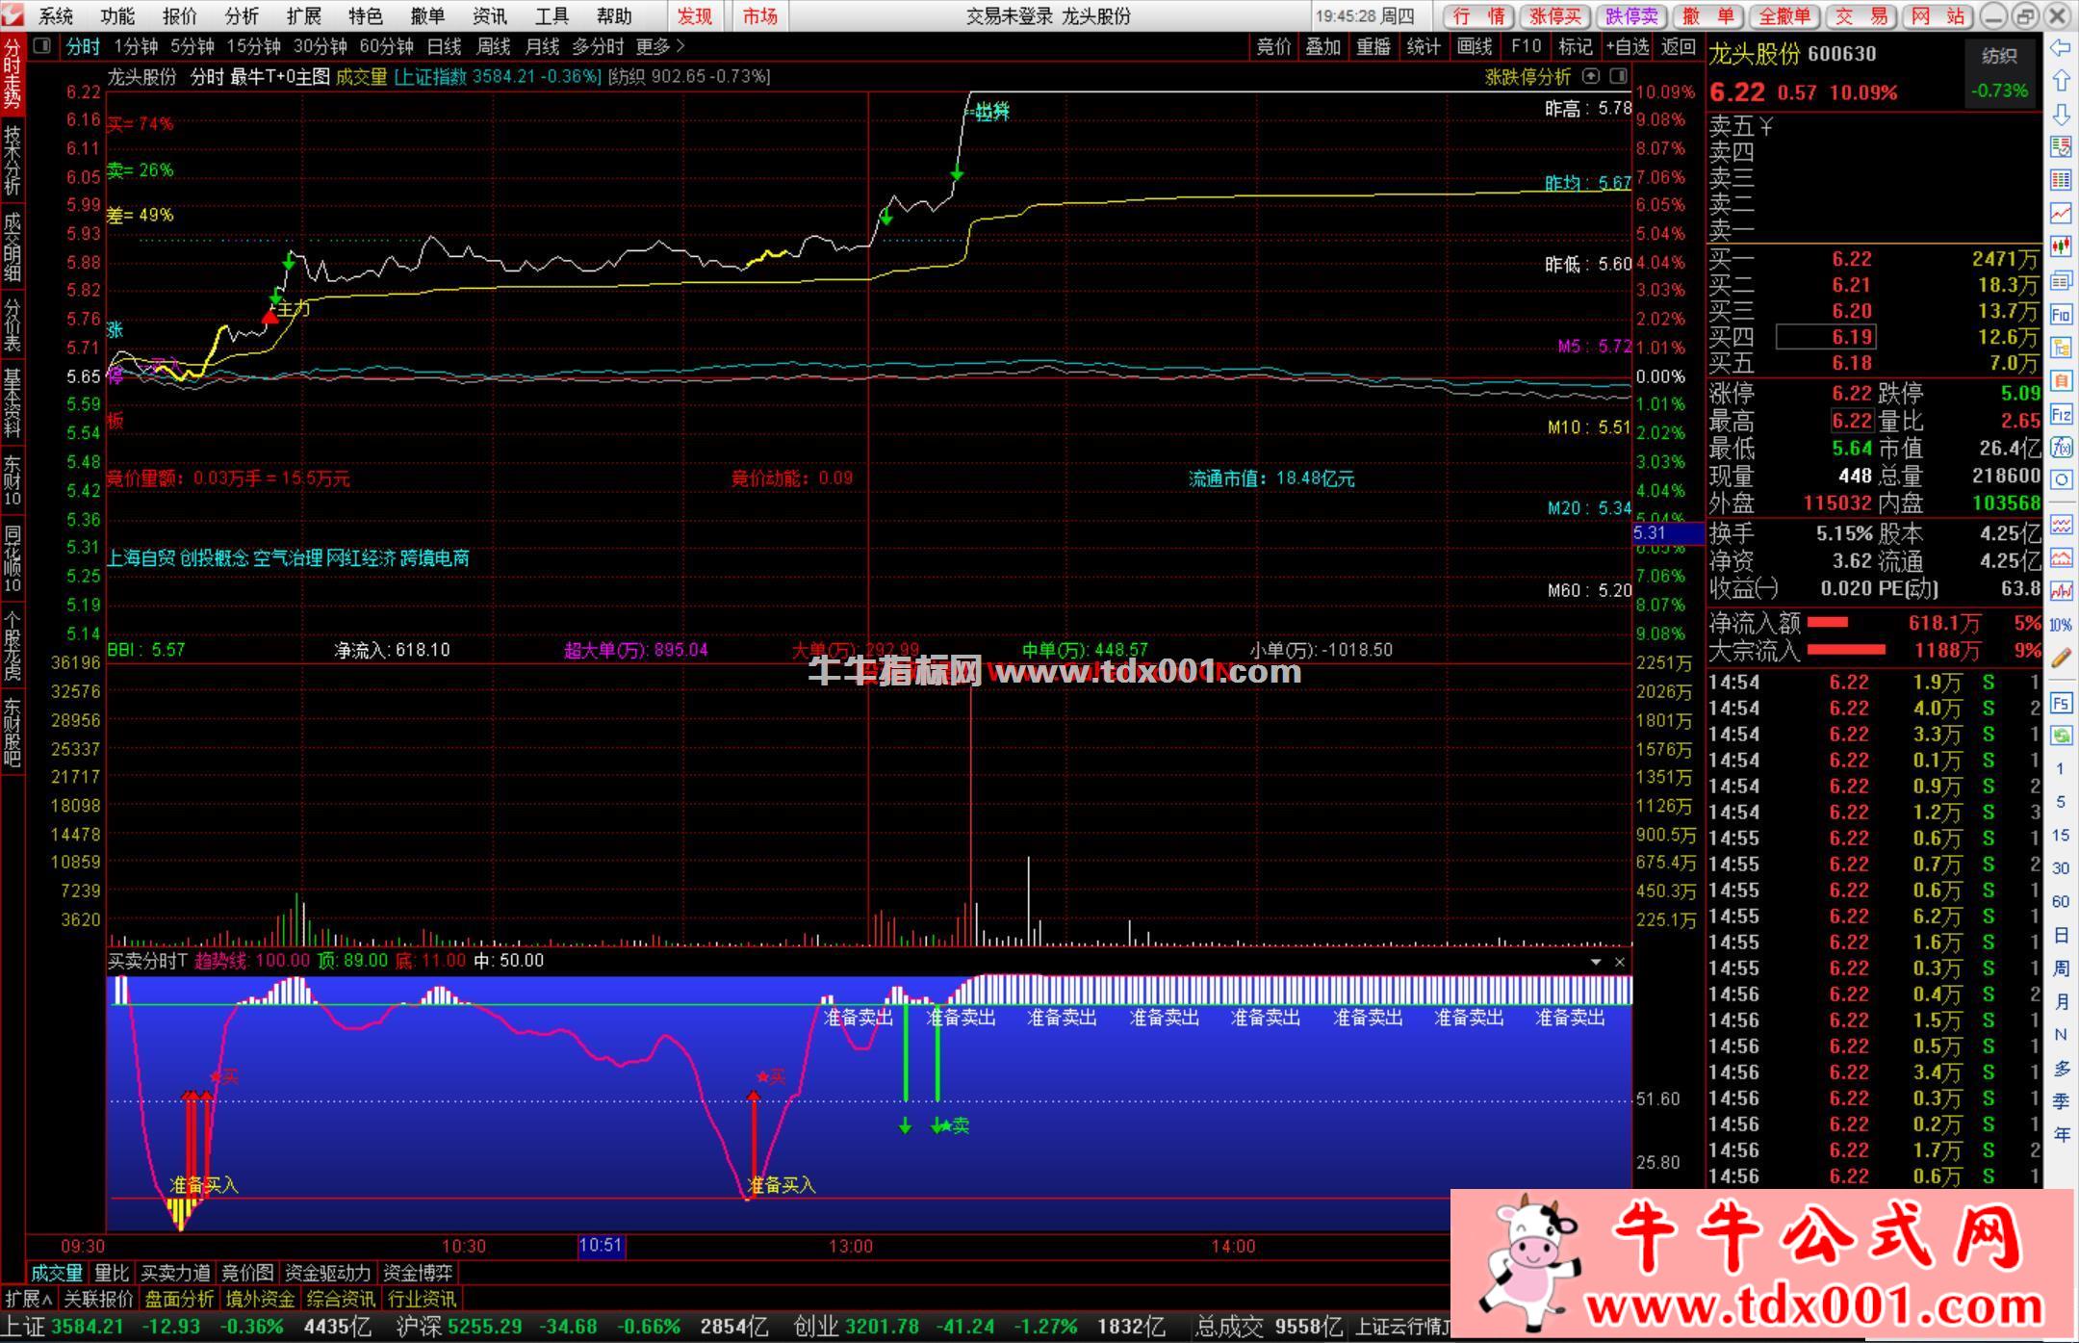Image resolution: width=2079 pixels, height=1343 pixels.
Task: Open the 报价 menu
Action: [180, 16]
